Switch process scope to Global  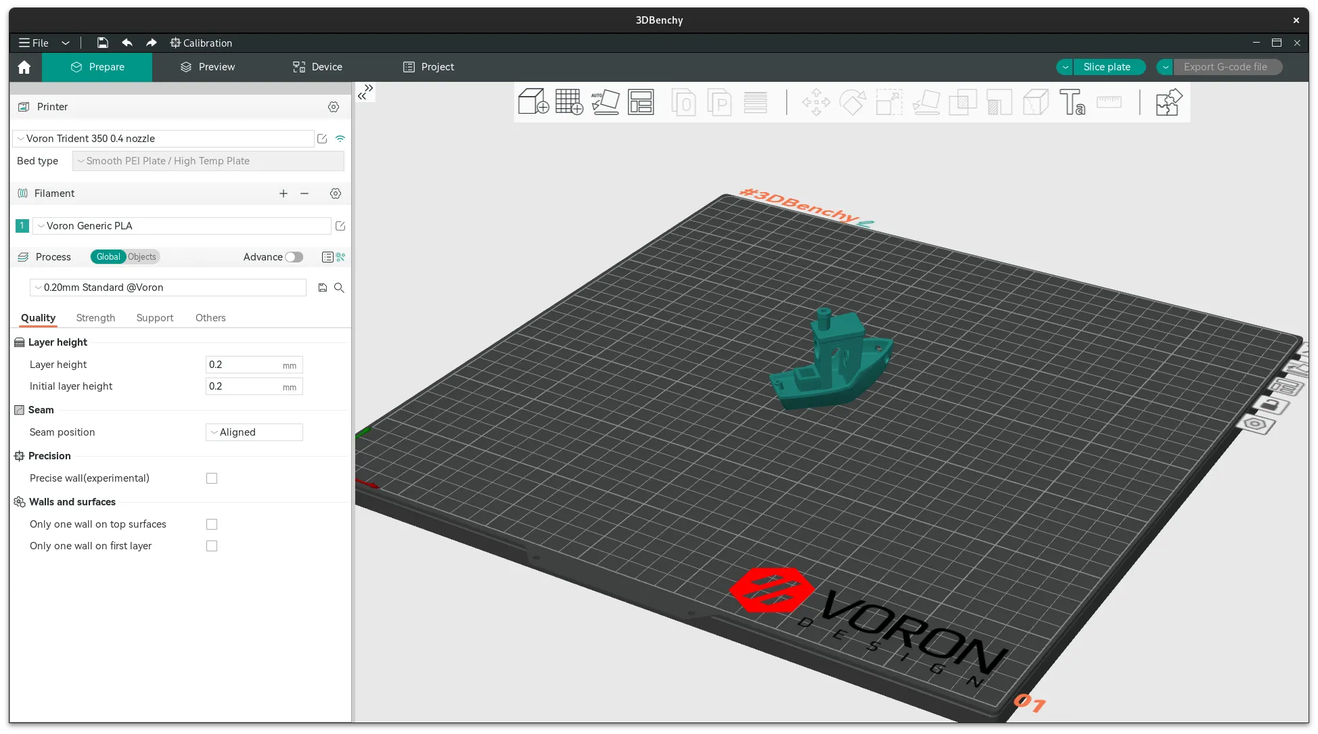pos(108,257)
